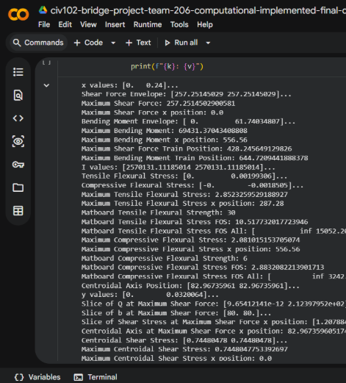This screenshot has width=346, height=383.
Task: Click the print(f"{k}: {v}") code line
Action: click(167, 66)
